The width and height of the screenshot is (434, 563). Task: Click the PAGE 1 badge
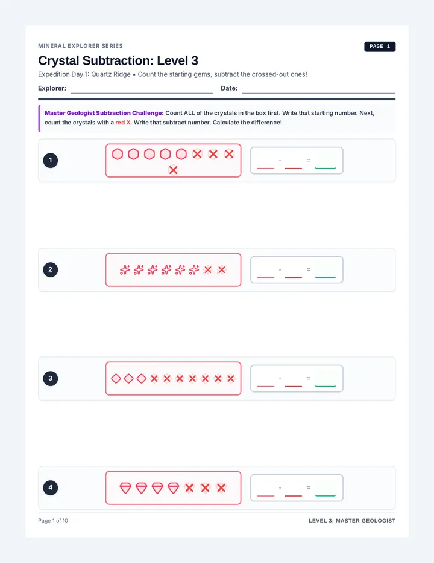(x=380, y=47)
